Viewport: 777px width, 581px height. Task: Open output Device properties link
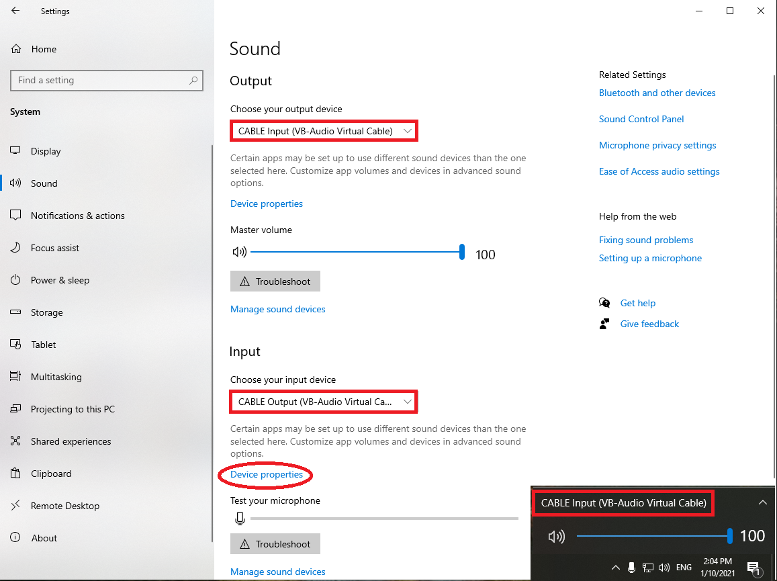tap(267, 204)
